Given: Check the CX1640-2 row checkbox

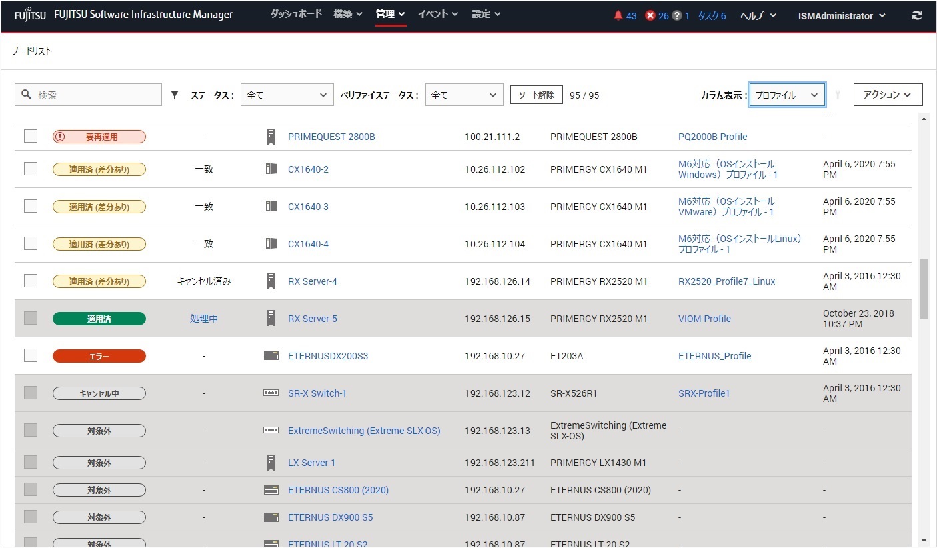Looking at the screenshot, I should tap(31, 169).
